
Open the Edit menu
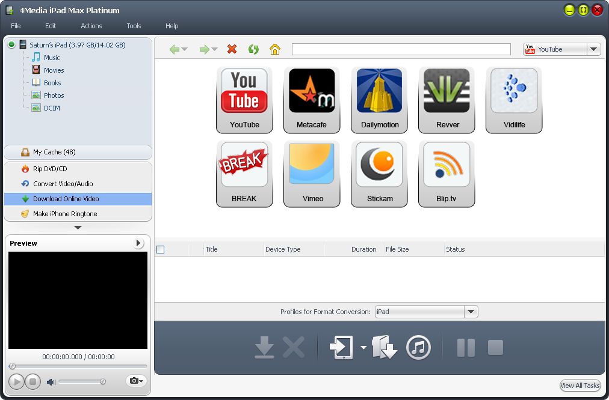(51, 26)
